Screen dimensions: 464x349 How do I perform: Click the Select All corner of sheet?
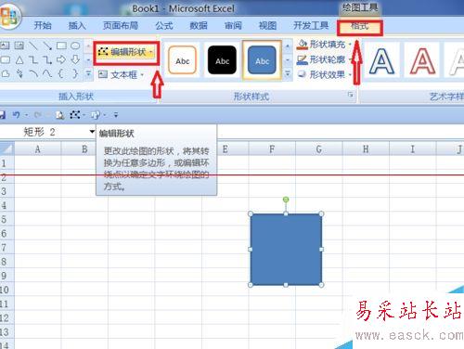6,149
